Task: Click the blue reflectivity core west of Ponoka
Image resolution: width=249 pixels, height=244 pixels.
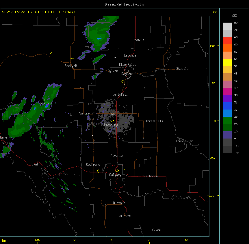Action: point(99,39)
